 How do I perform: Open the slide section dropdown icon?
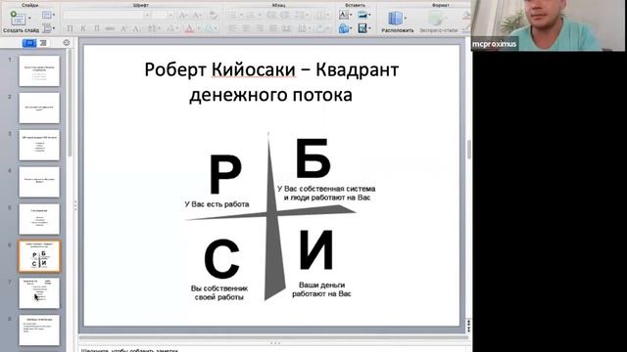click(48, 28)
